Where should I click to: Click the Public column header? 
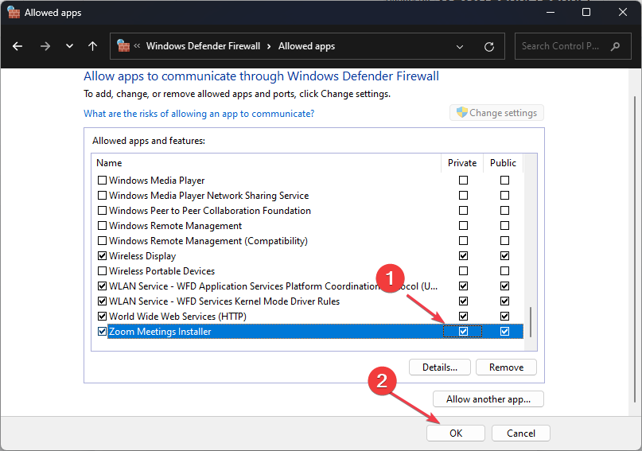pyautogui.click(x=503, y=163)
